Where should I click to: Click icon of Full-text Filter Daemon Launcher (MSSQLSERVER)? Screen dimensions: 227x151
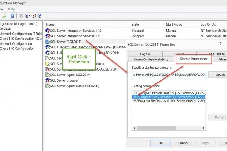(48, 47)
